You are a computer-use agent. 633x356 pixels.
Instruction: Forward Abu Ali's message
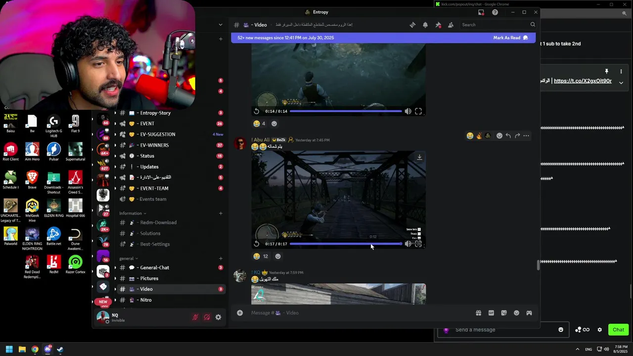point(517,136)
